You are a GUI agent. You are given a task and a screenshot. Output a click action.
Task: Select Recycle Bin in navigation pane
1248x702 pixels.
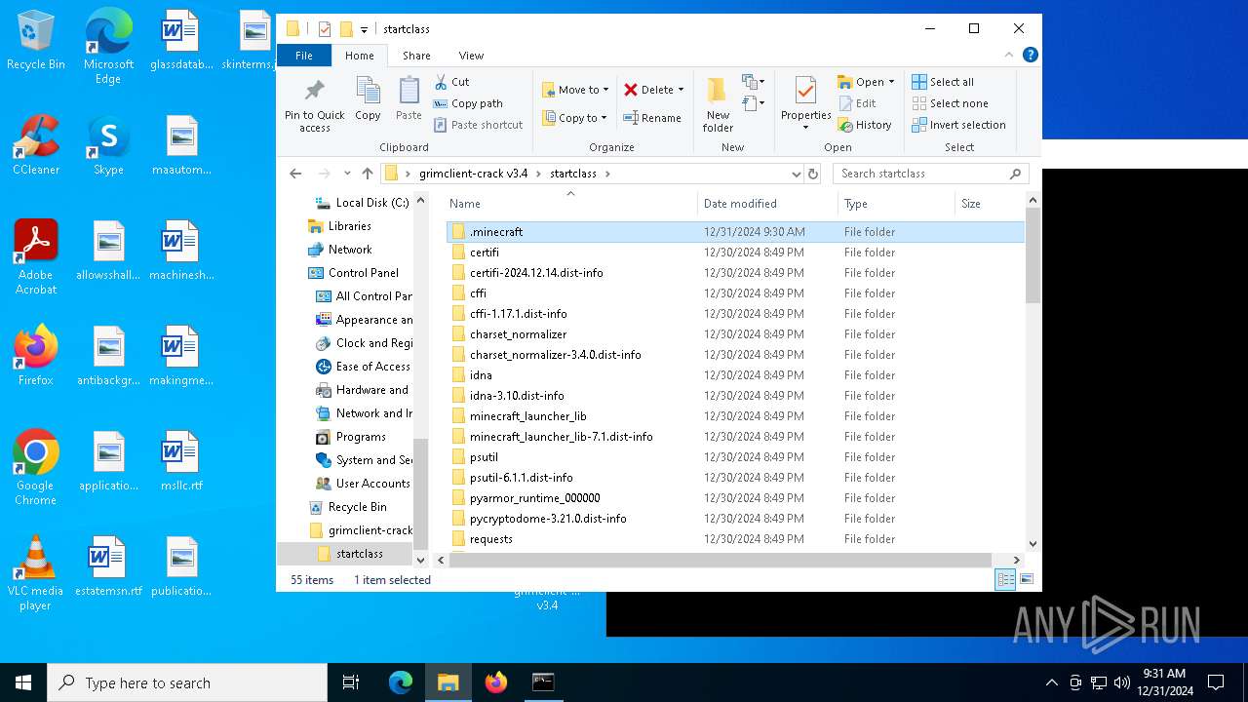tap(348, 507)
